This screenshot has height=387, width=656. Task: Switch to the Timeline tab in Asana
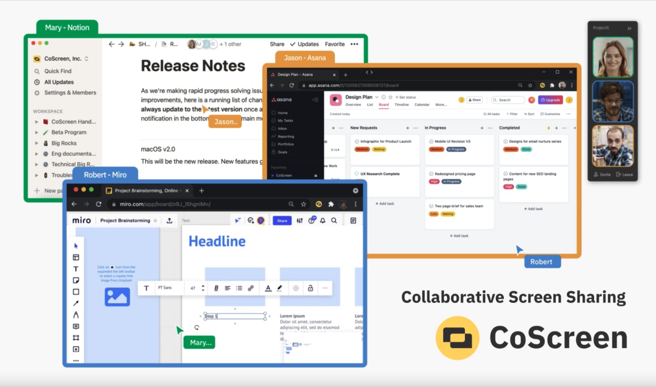click(x=401, y=105)
